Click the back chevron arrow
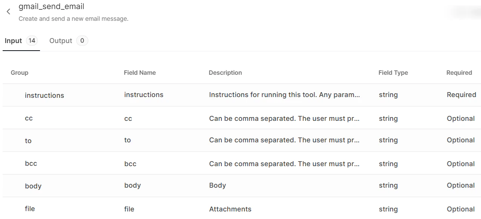 [x=8, y=11]
